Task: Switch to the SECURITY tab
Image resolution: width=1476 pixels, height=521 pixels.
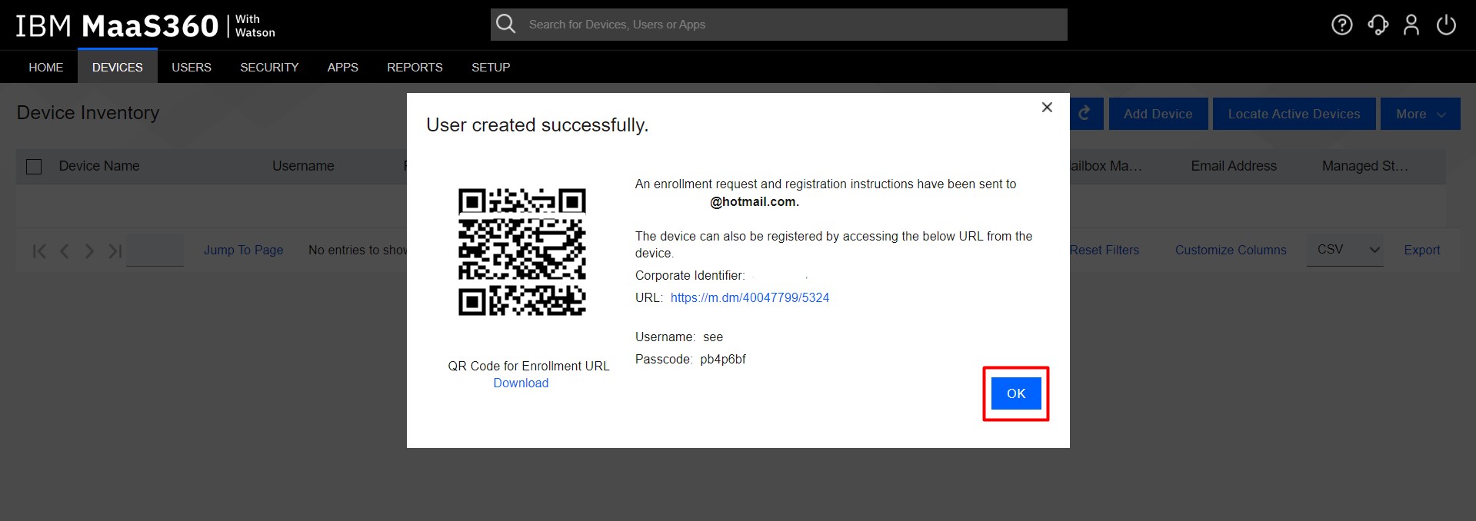Action: [x=269, y=68]
